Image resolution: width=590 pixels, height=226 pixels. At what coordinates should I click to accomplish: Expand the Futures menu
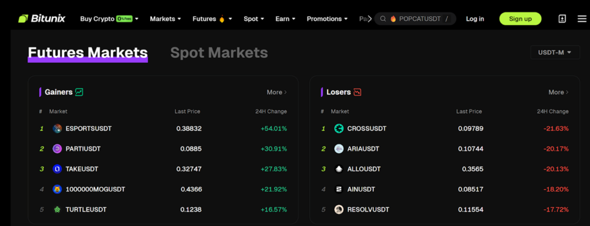(x=212, y=19)
